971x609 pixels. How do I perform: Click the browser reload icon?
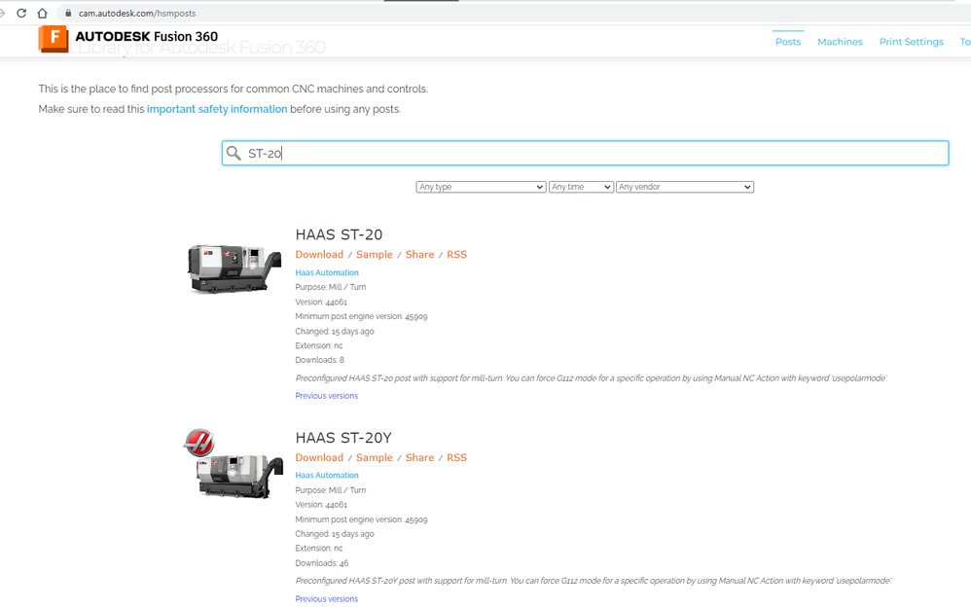click(x=21, y=13)
